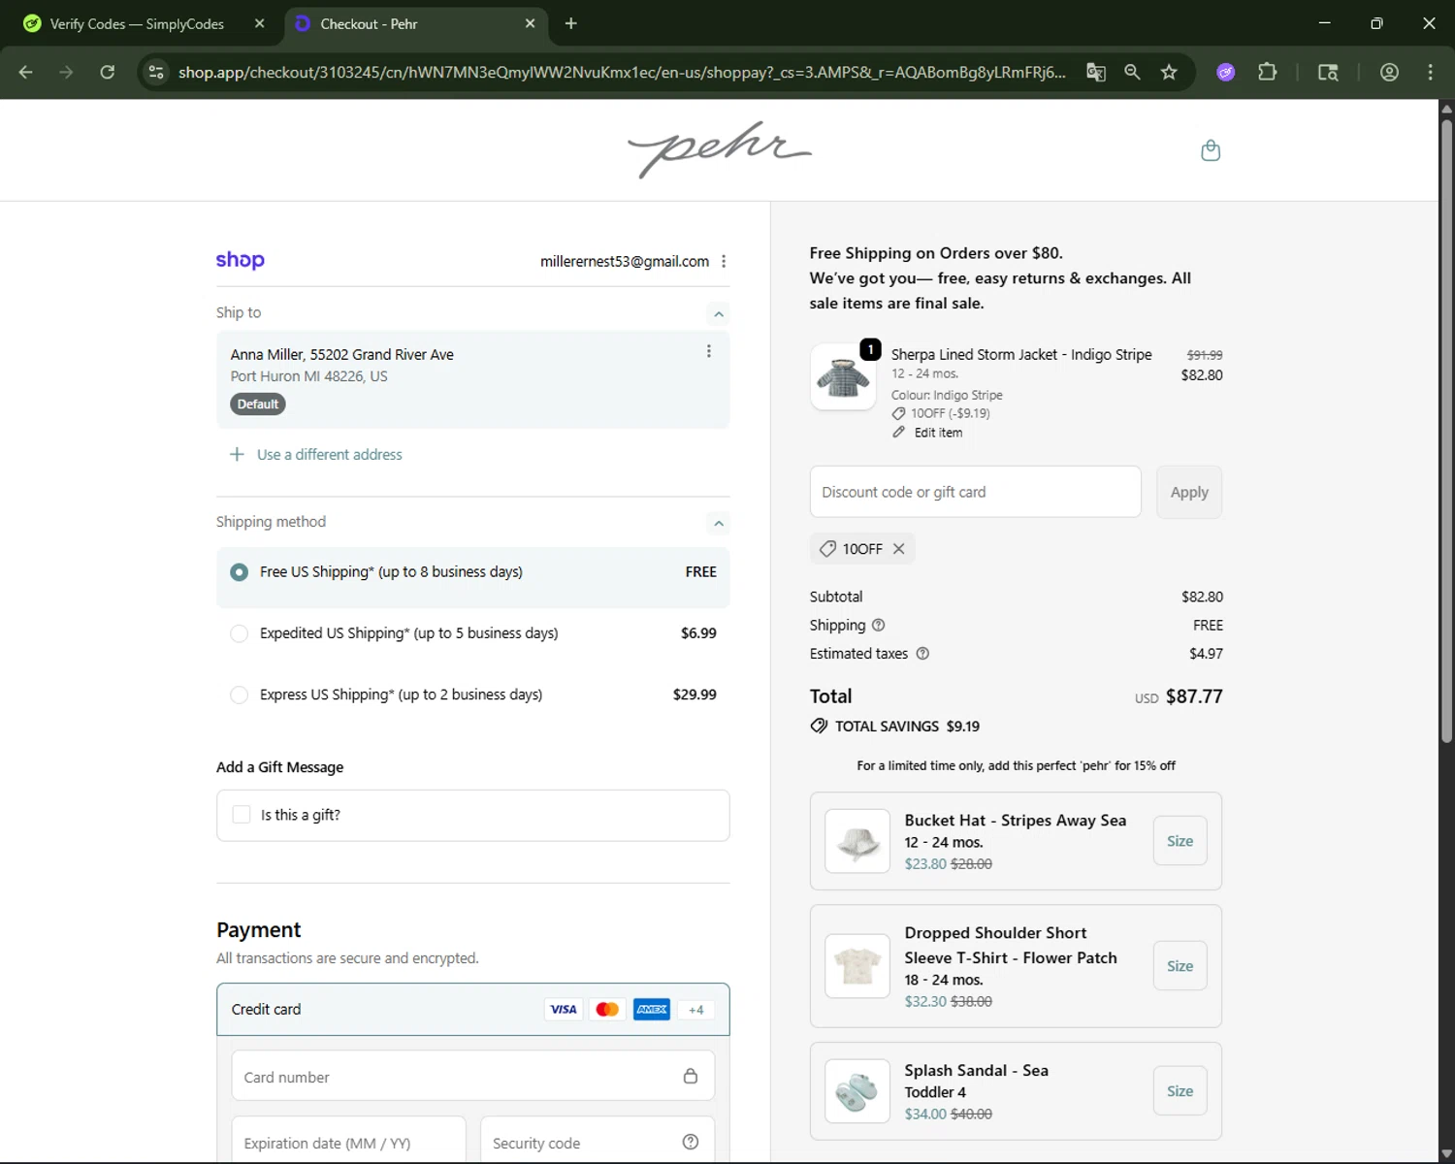1455x1164 pixels.
Task: Go back to previous page
Action: (x=26, y=72)
